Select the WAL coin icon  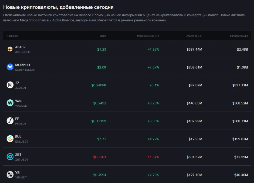pyautogui.click(x=10, y=103)
